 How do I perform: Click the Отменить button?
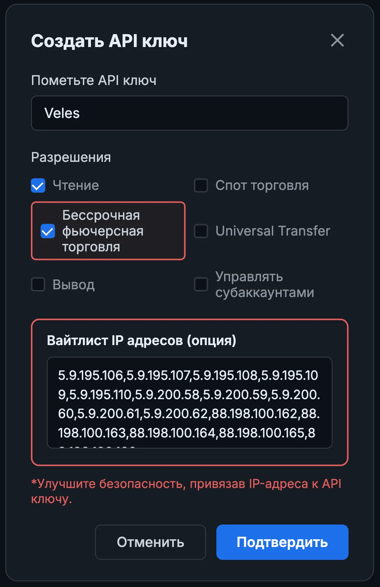point(150,542)
